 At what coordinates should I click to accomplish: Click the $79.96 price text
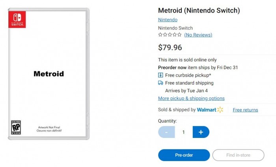[x=170, y=48]
